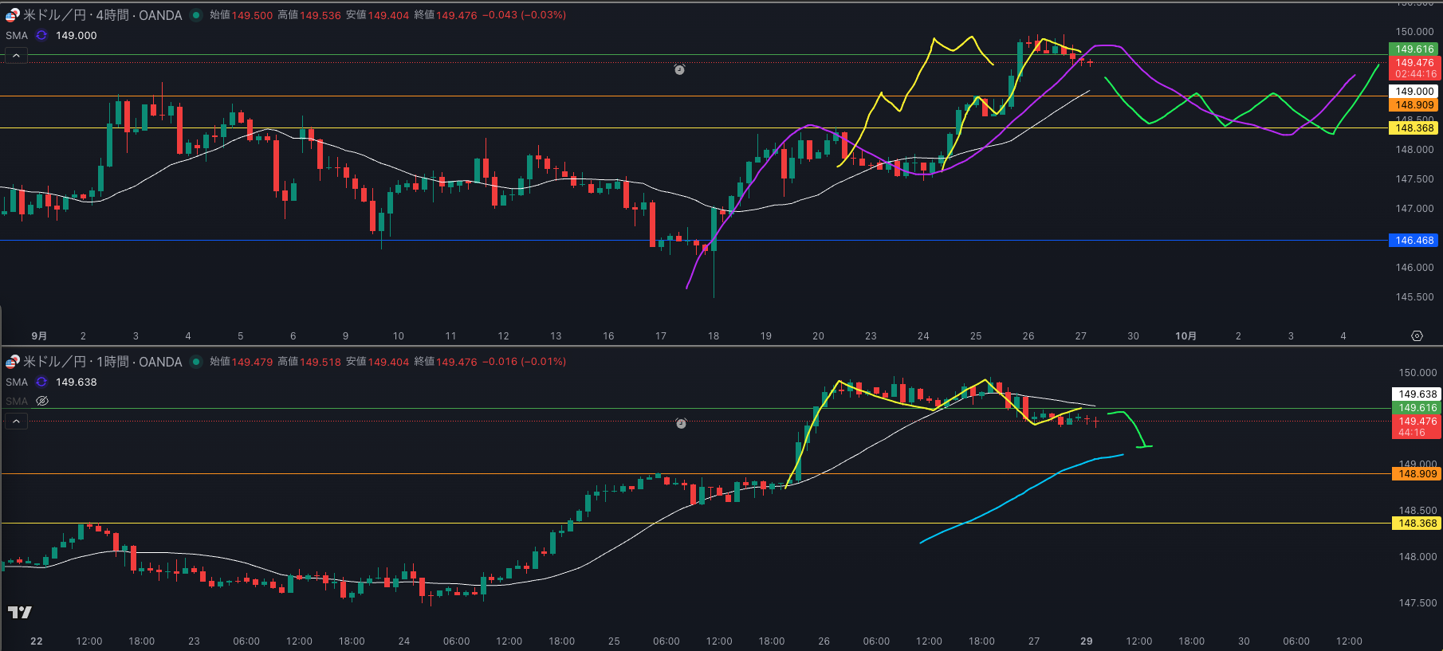The height and width of the screenshot is (651, 1443).
Task: Click the blue 146.468 price label
Action: 1414,241
